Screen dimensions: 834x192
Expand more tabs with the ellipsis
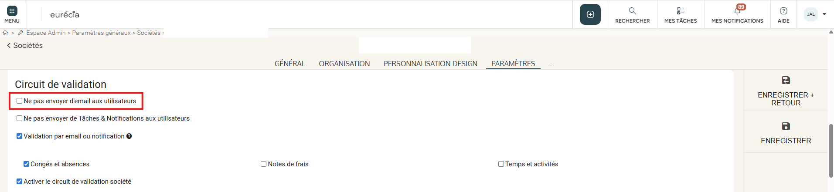pos(551,64)
